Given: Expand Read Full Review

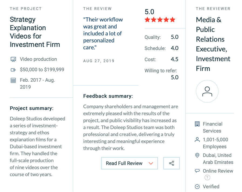Looking at the screenshot, I should point(129,163).
